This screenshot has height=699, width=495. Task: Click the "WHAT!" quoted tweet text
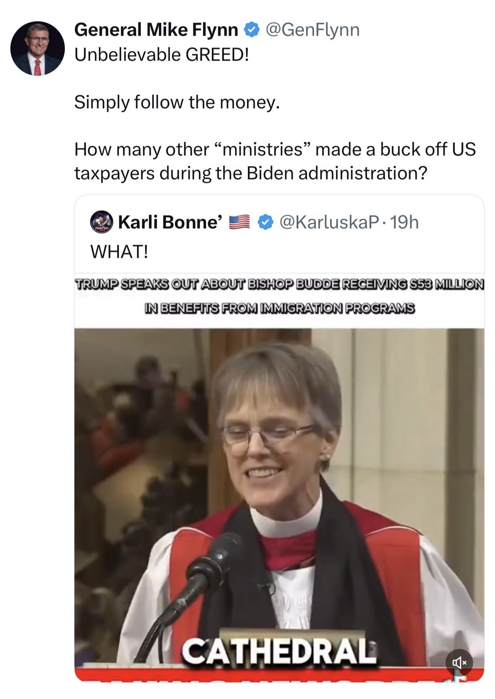pos(119,252)
